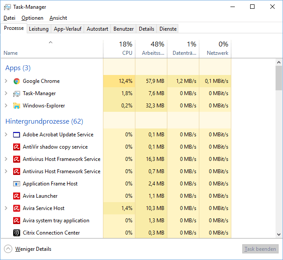
Task: Expand the Task-Manager process group
Action: click(x=6, y=93)
